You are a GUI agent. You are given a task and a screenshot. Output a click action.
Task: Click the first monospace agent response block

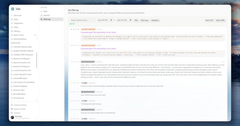[x=153, y=38]
